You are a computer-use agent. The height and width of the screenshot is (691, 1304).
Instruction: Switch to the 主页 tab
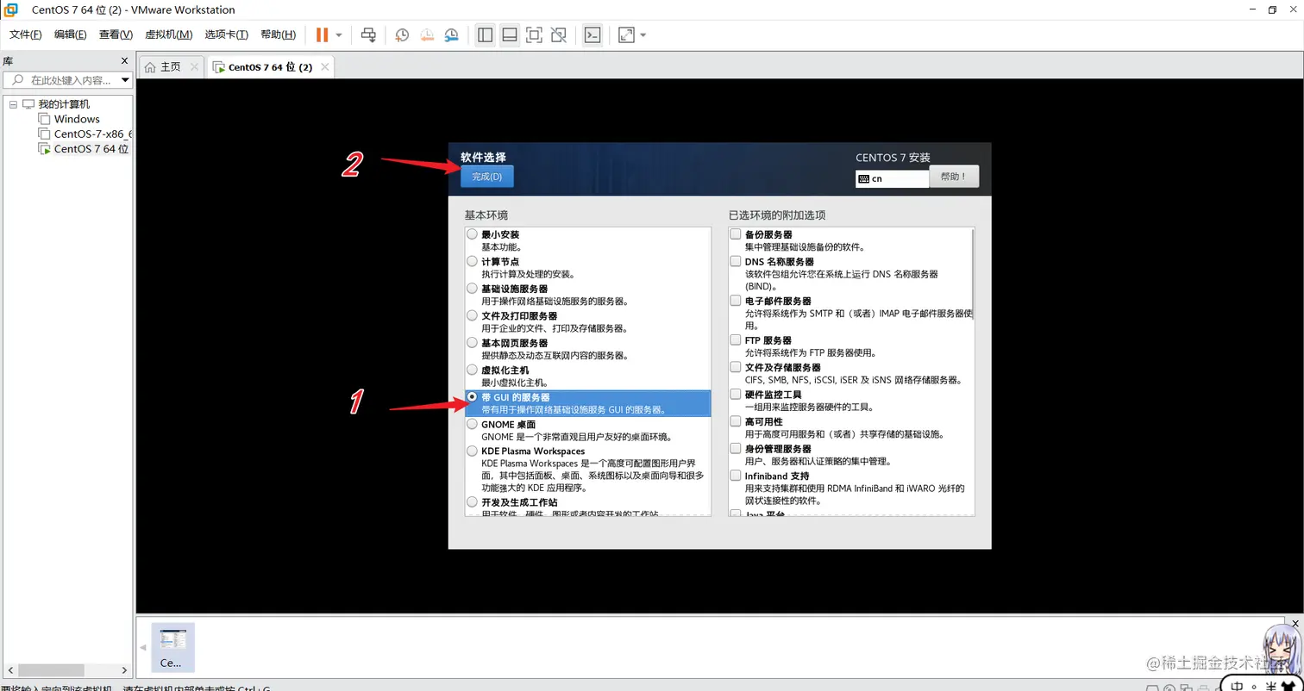(x=163, y=66)
